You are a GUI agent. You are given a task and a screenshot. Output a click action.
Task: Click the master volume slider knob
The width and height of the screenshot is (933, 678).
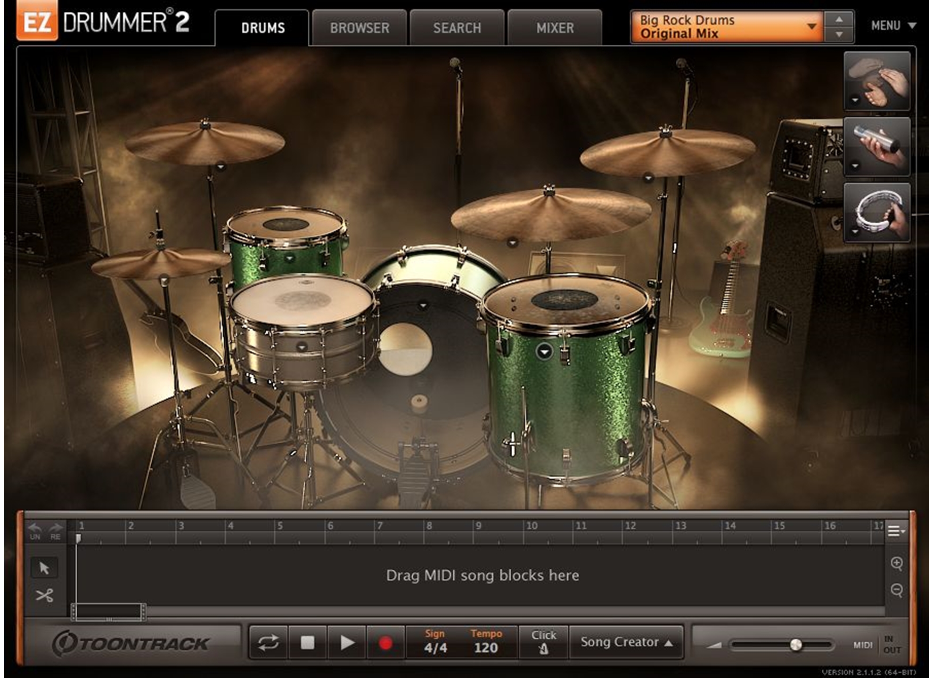pos(795,645)
